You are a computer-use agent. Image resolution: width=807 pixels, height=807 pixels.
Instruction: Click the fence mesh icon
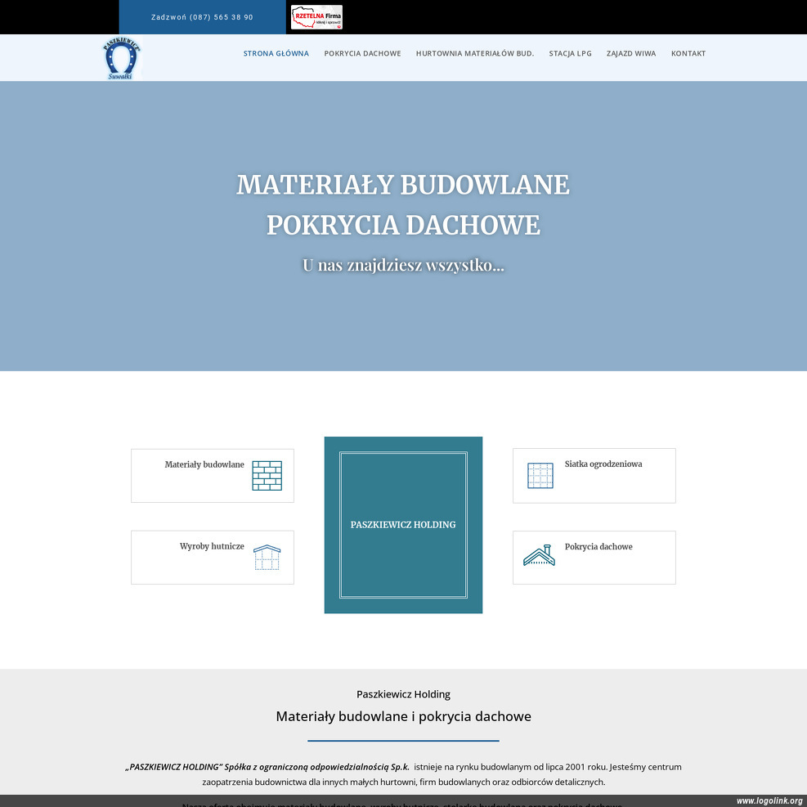point(540,475)
